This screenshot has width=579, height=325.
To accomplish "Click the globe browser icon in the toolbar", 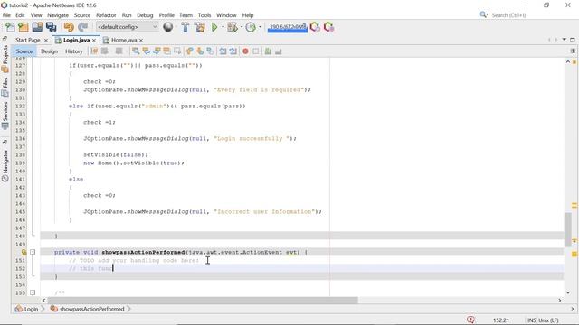I will pyautogui.click(x=167, y=27).
